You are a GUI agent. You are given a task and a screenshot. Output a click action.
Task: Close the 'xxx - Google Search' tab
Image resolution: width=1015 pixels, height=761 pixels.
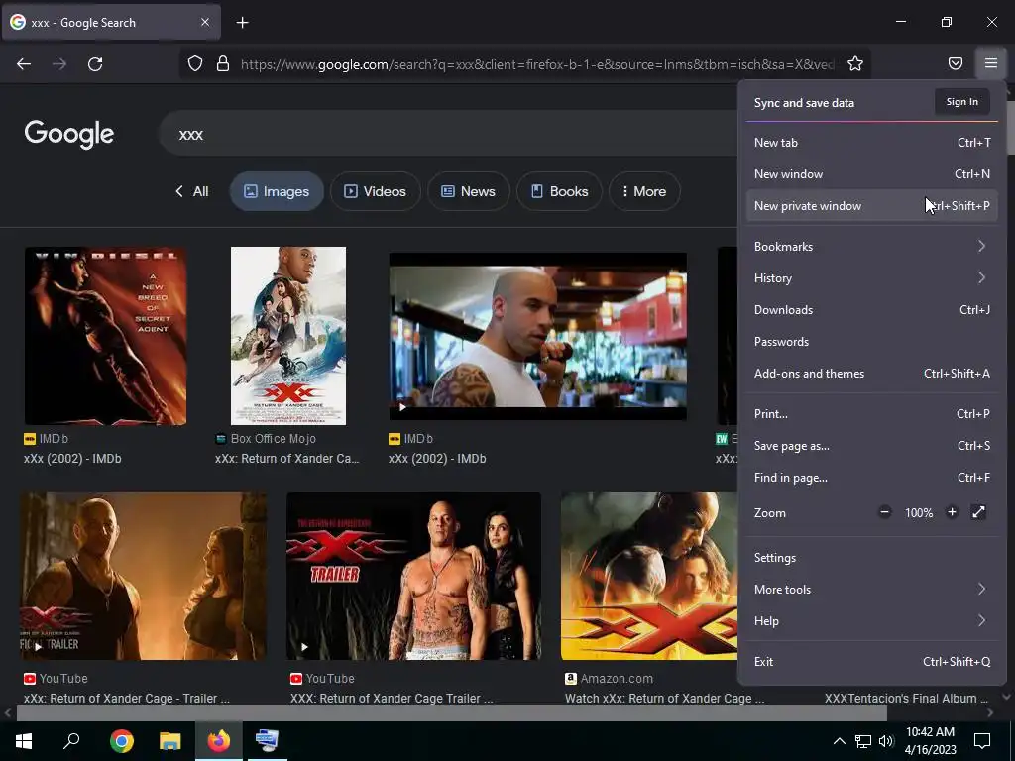click(204, 22)
